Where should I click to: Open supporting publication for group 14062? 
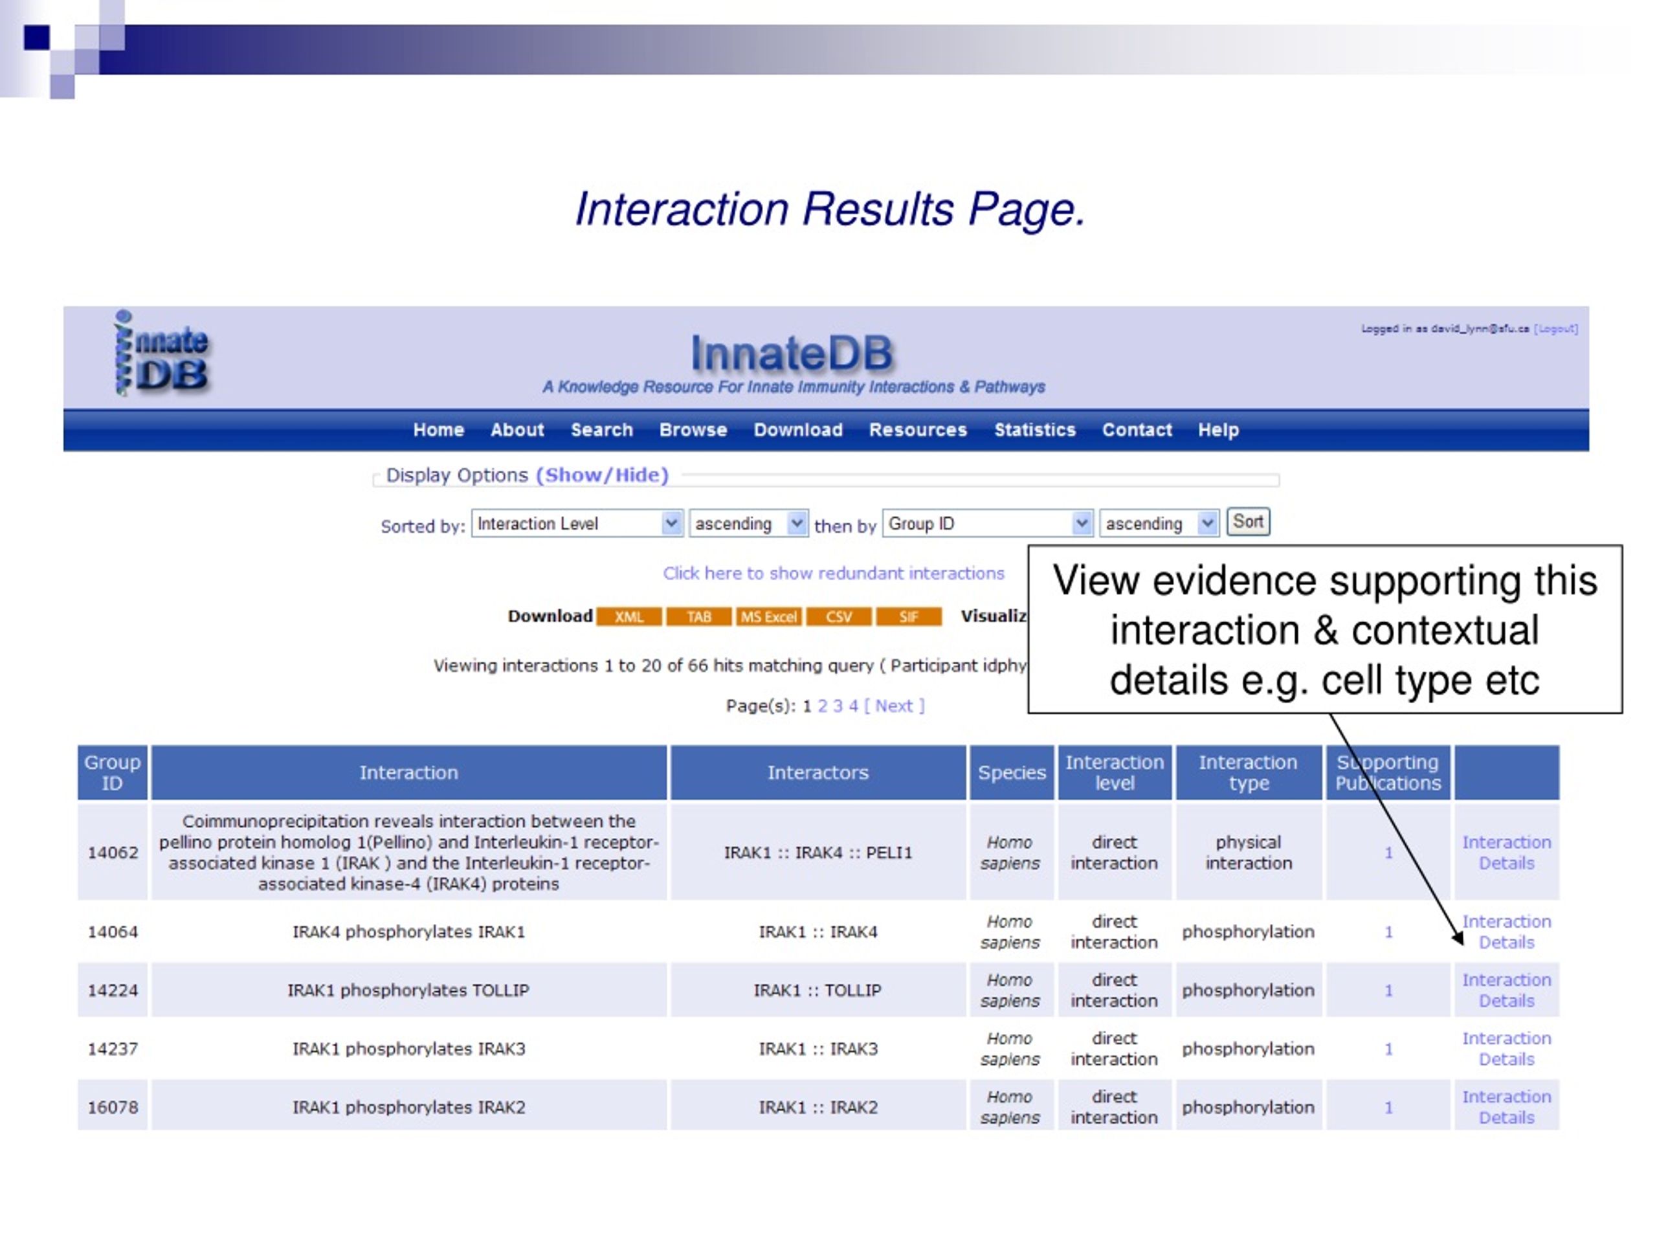click(x=1389, y=853)
